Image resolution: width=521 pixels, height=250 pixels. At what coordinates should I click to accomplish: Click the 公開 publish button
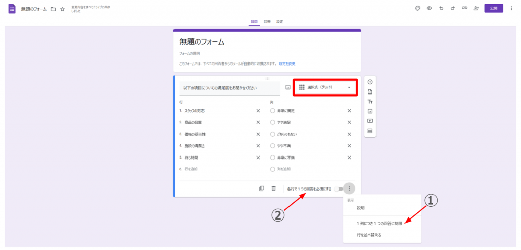coord(494,9)
